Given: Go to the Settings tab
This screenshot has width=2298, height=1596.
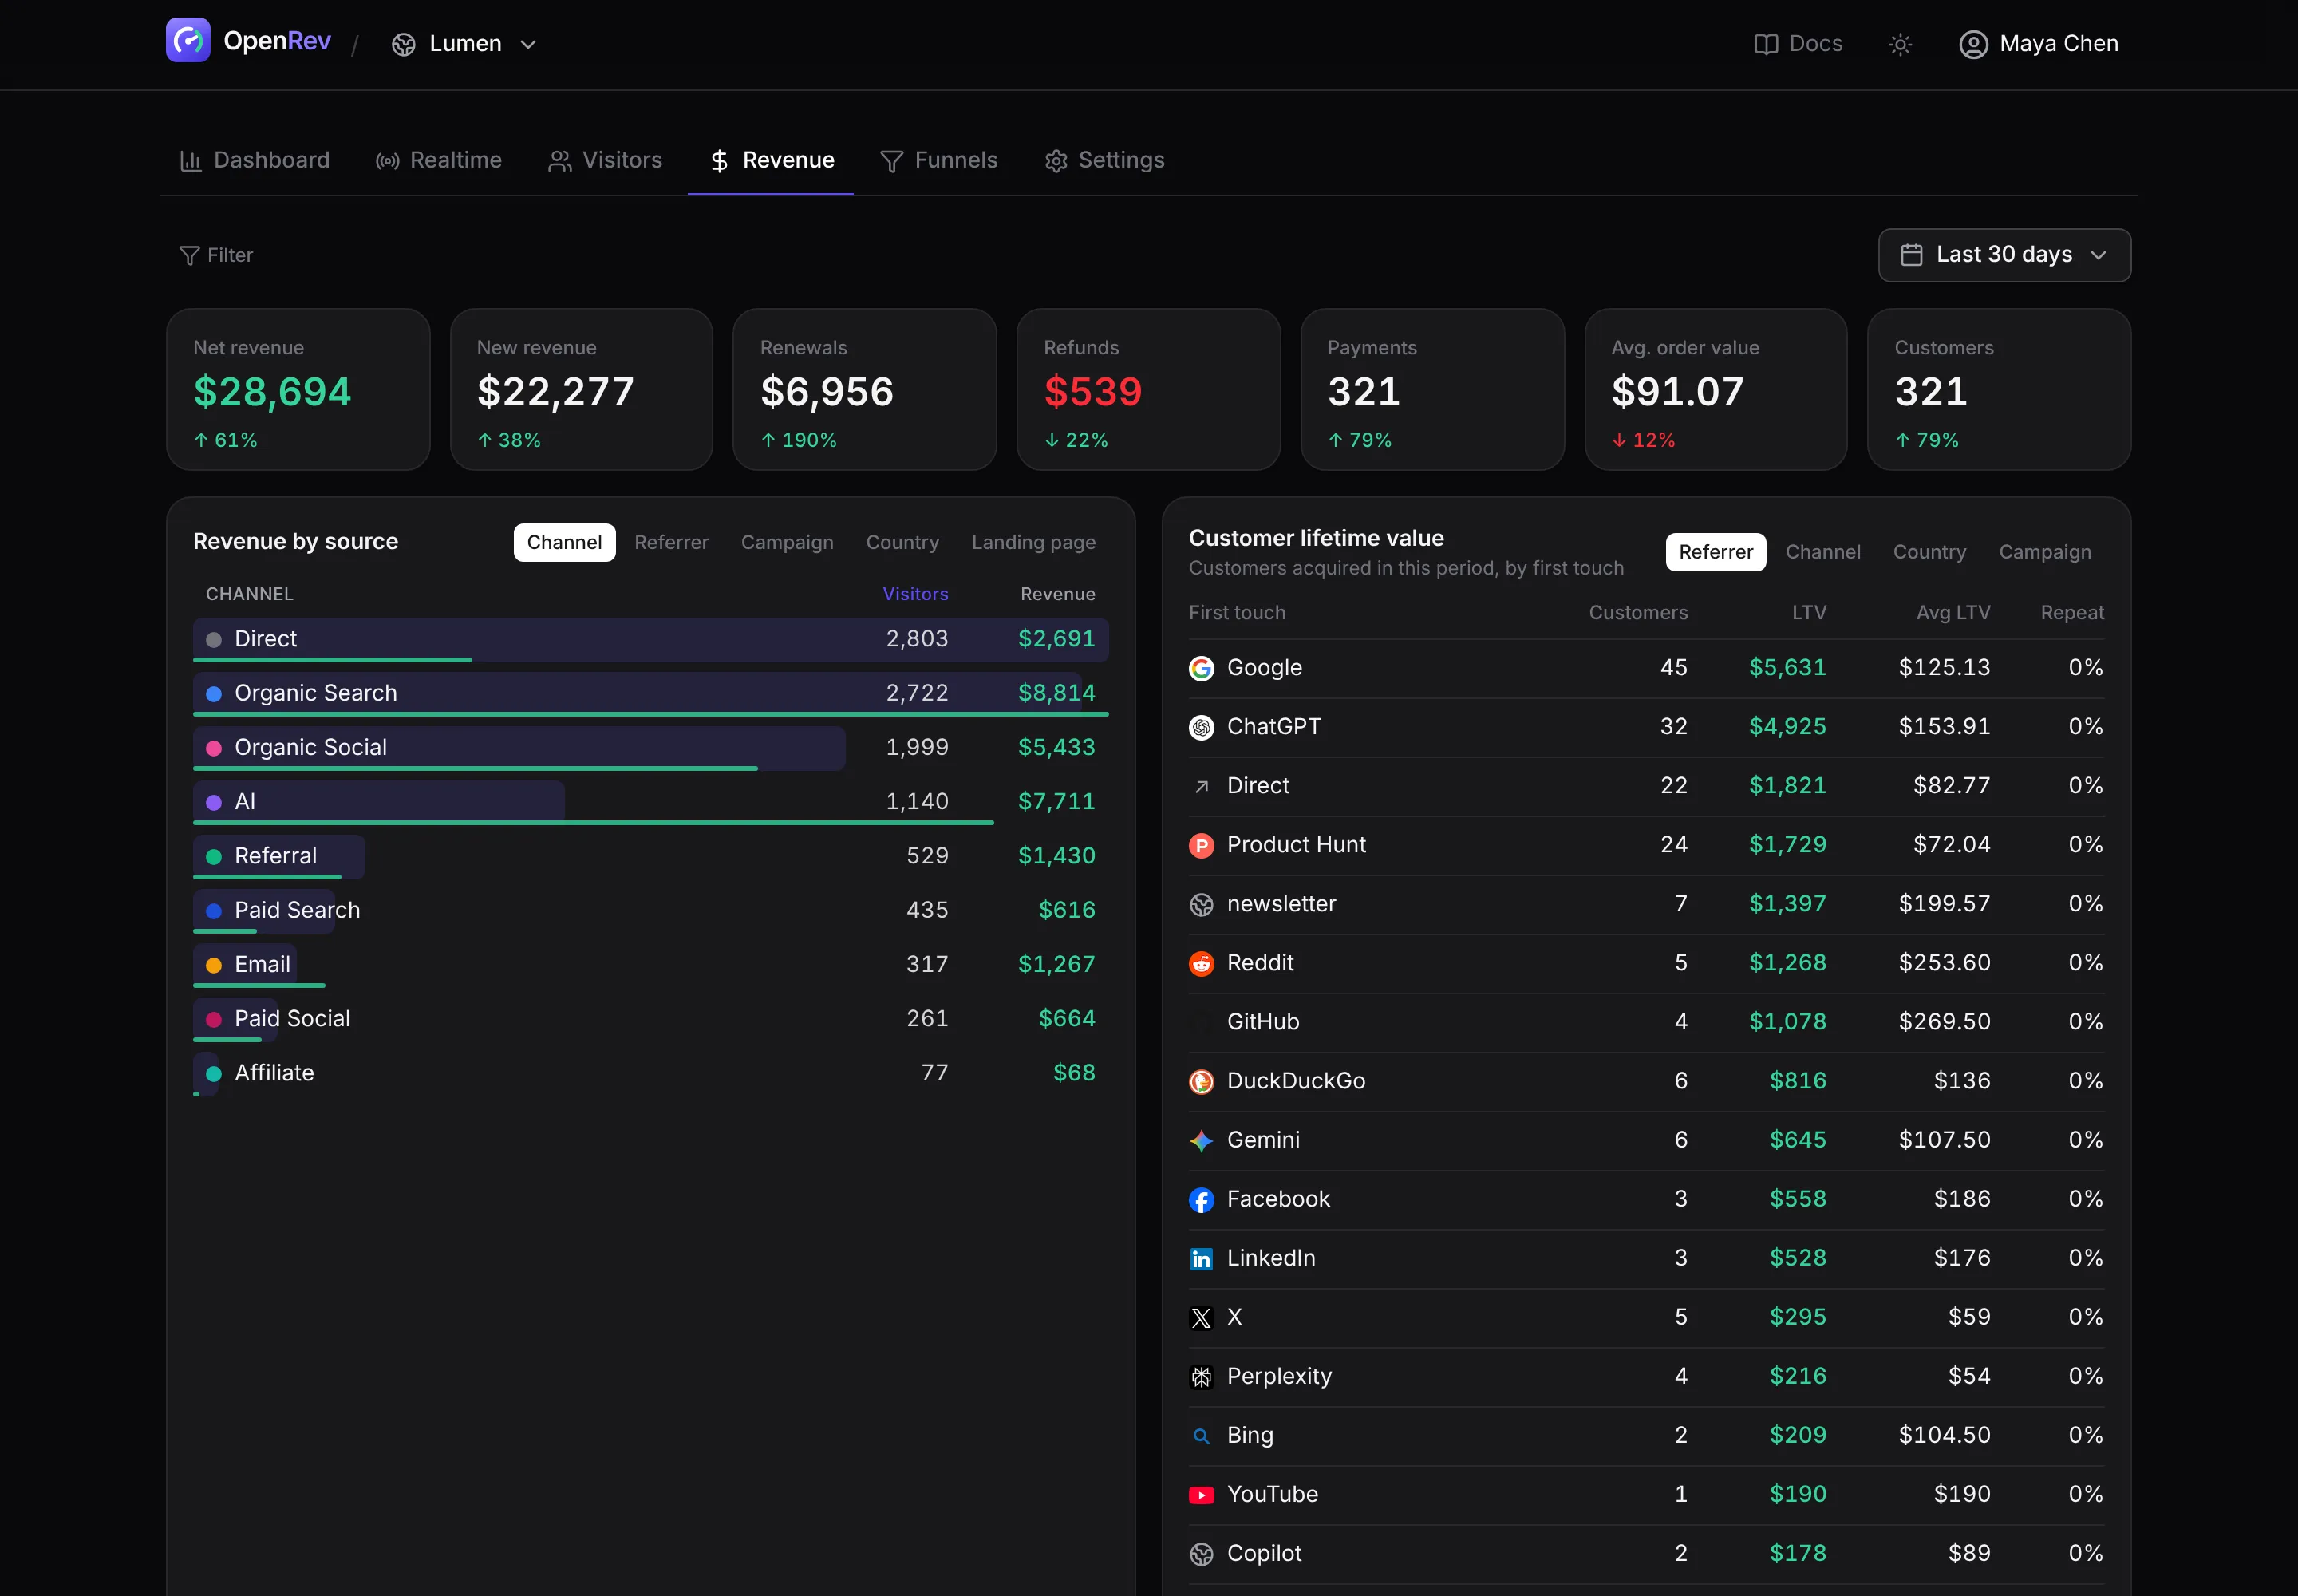Looking at the screenshot, I should tap(1105, 160).
